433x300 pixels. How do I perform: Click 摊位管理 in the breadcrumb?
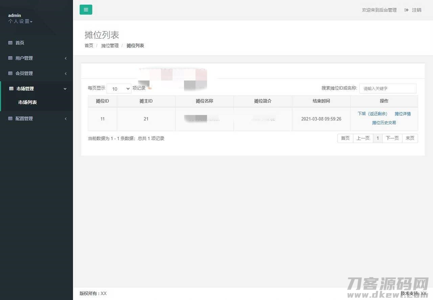(110, 46)
